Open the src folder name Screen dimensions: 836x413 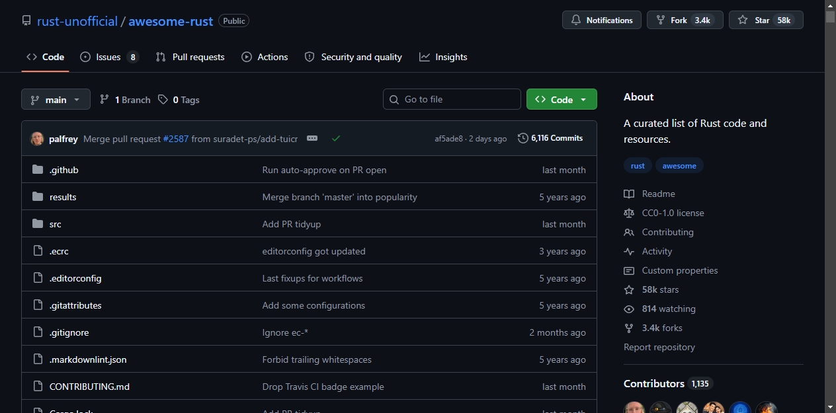(x=56, y=224)
